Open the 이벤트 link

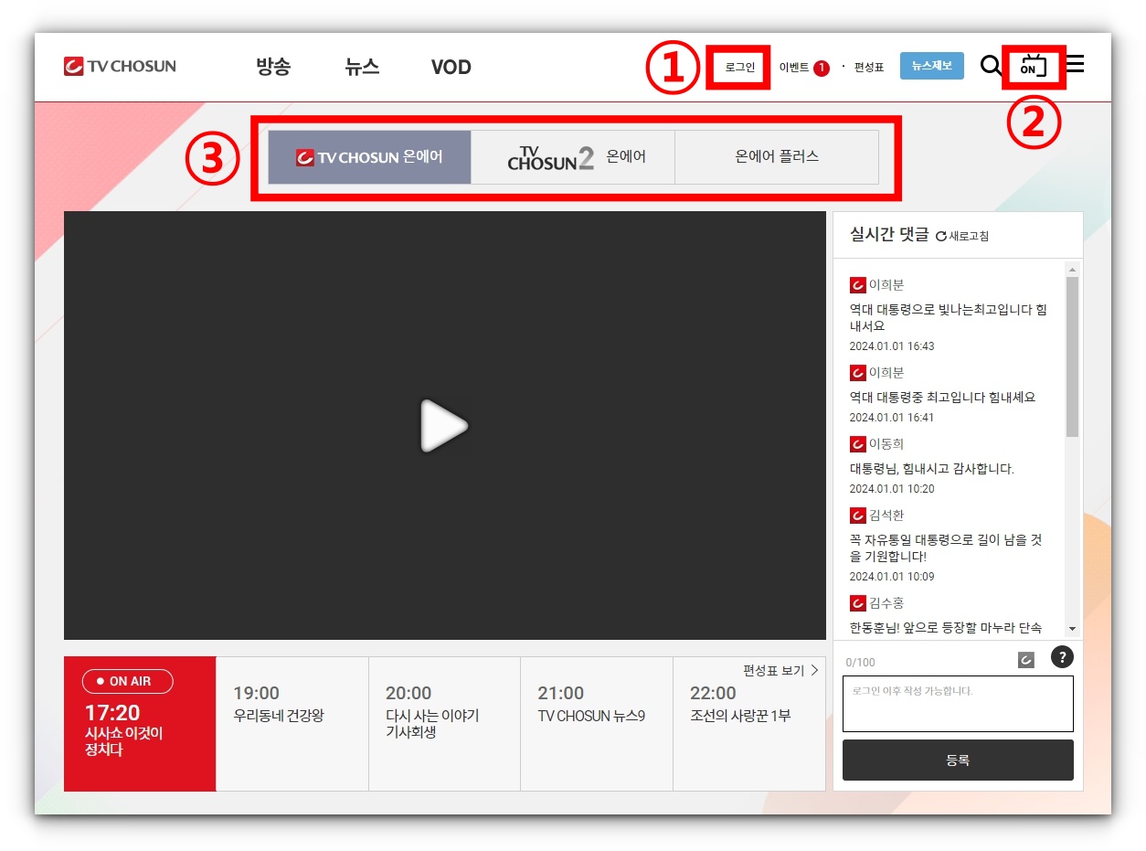(793, 68)
